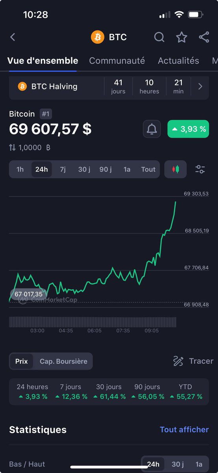This screenshot has height=473, width=218.
Task: Tap the volume bars under the chart
Action: (x=92, y=322)
